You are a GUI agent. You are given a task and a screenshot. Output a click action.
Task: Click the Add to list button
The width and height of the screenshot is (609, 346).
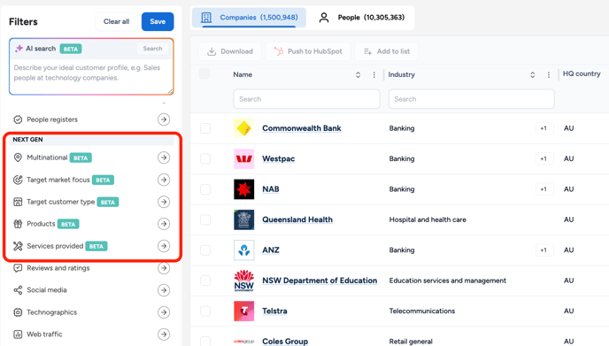387,51
